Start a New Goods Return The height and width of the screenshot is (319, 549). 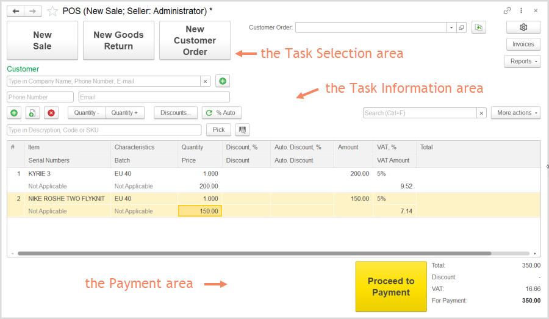(118, 41)
